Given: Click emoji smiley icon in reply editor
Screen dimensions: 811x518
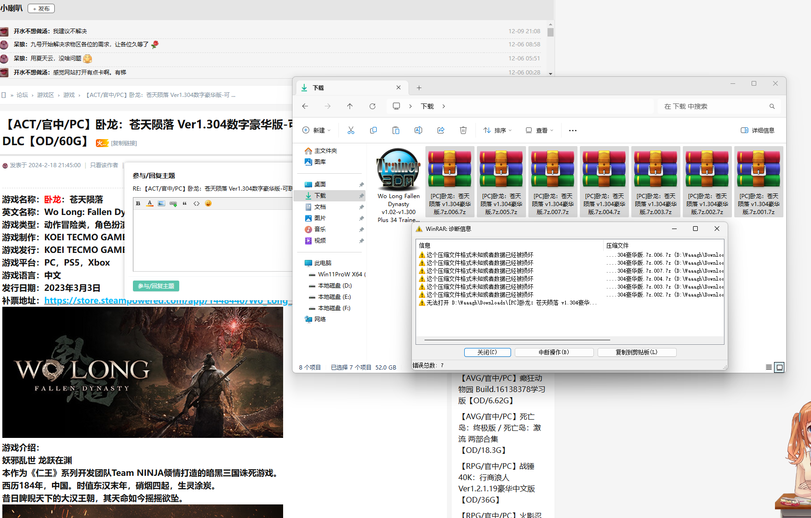Looking at the screenshot, I should tap(208, 203).
